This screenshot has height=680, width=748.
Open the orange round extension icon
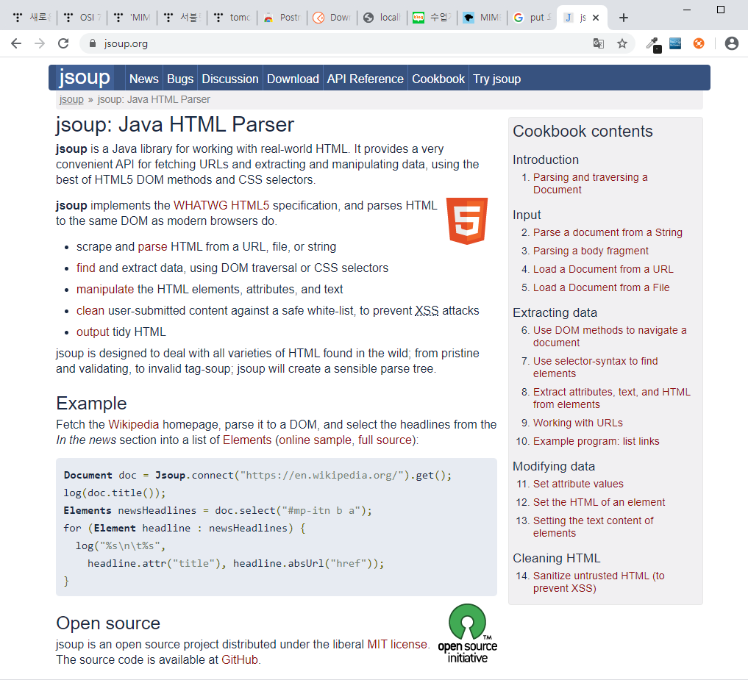click(x=699, y=43)
